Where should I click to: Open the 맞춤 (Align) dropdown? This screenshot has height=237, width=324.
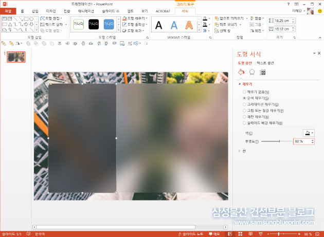tap(257, 19)
